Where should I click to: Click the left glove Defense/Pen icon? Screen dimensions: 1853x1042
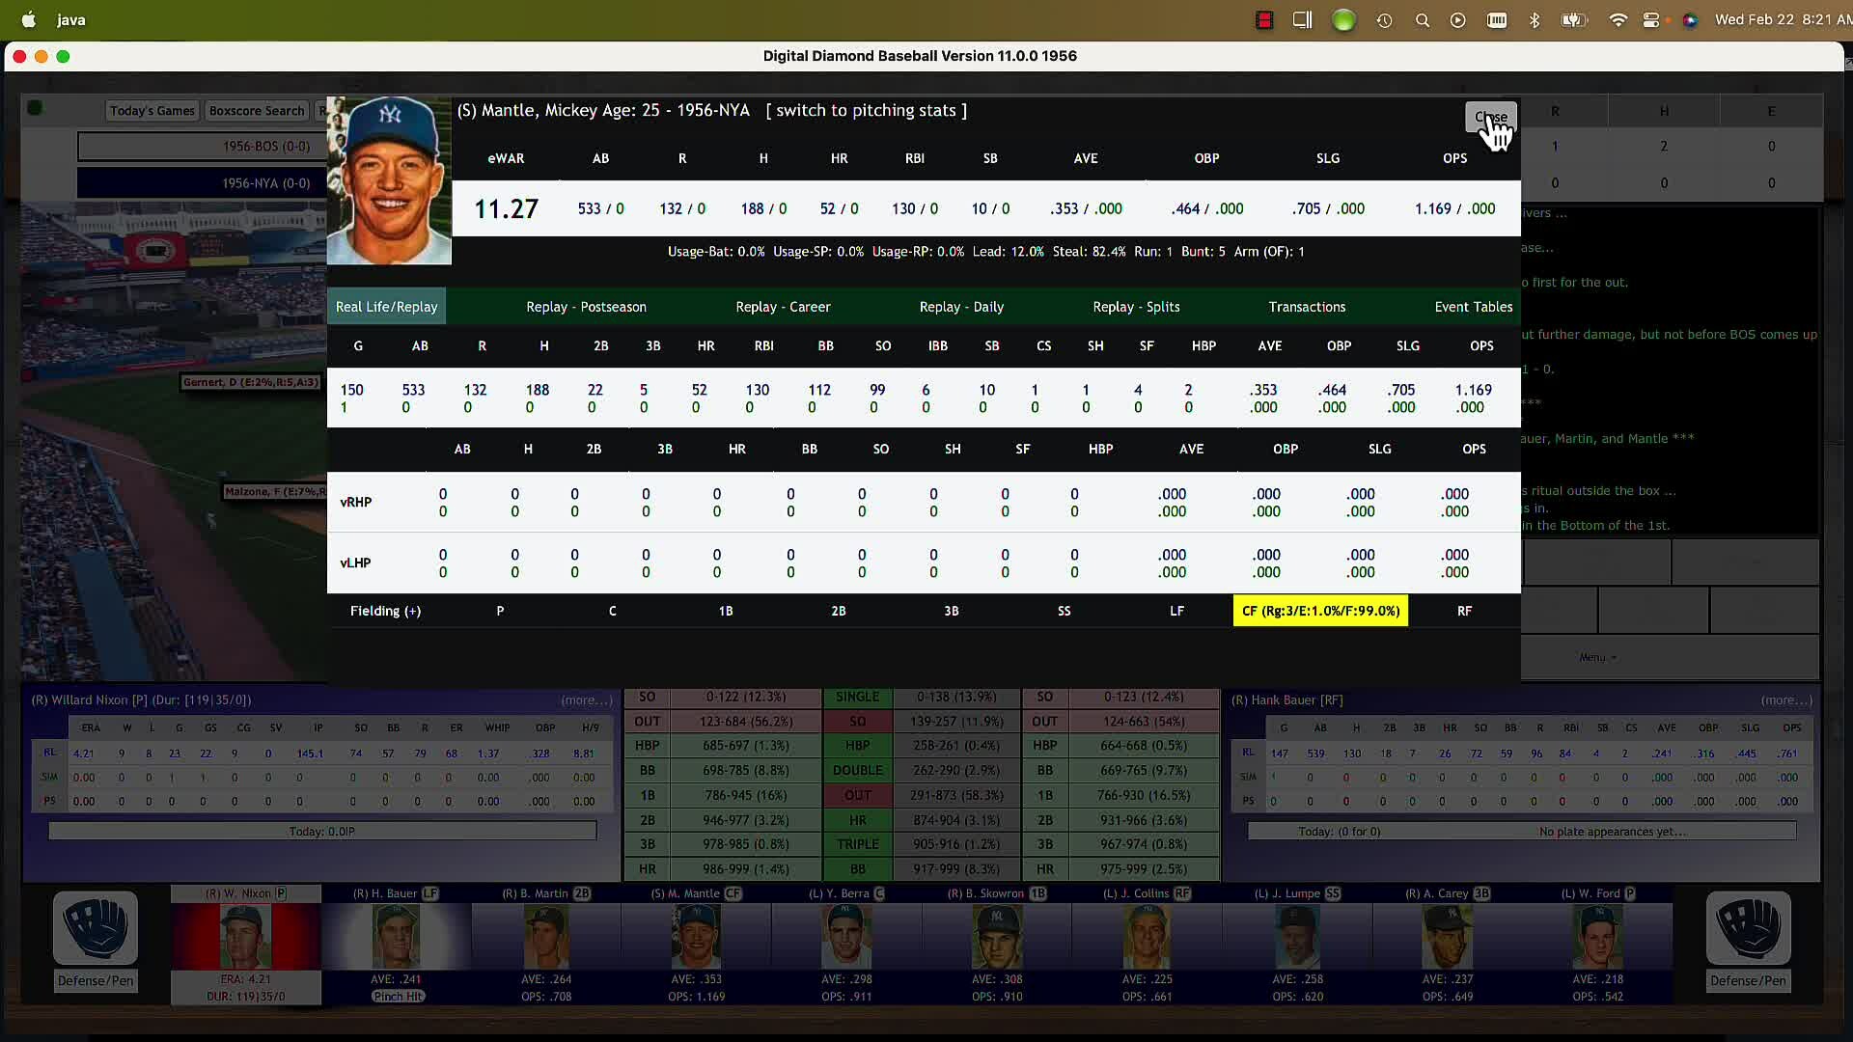(96, 928)
